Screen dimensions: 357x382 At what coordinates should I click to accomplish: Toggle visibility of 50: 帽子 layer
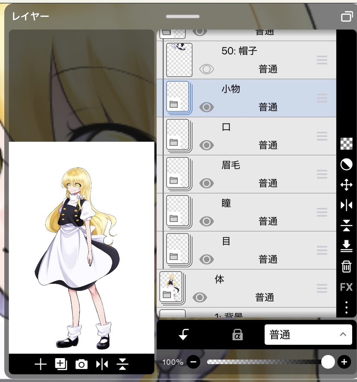(207, 69)
